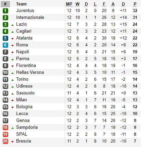Click the green position badge number 1
Viewport: 141px width, 147px height.
(x=5, y=11)
